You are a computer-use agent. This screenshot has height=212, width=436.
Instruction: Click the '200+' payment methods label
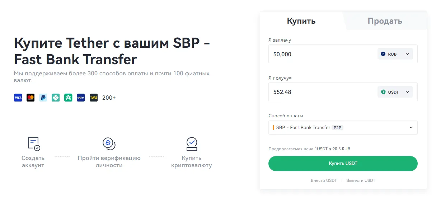coord(109,97)
